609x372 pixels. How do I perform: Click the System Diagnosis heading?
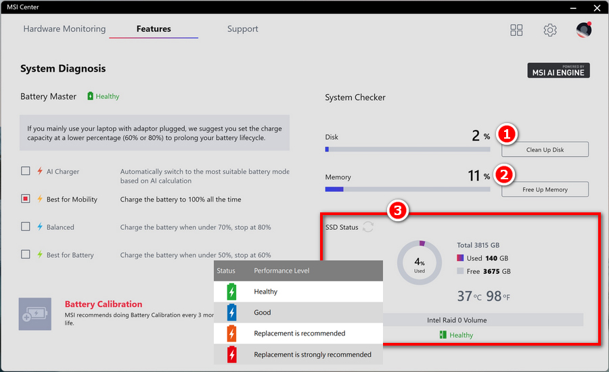[63, 68]
